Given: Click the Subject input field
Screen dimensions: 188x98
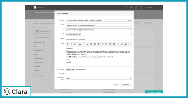Looking at the screenshot, I should coord(98,39).
